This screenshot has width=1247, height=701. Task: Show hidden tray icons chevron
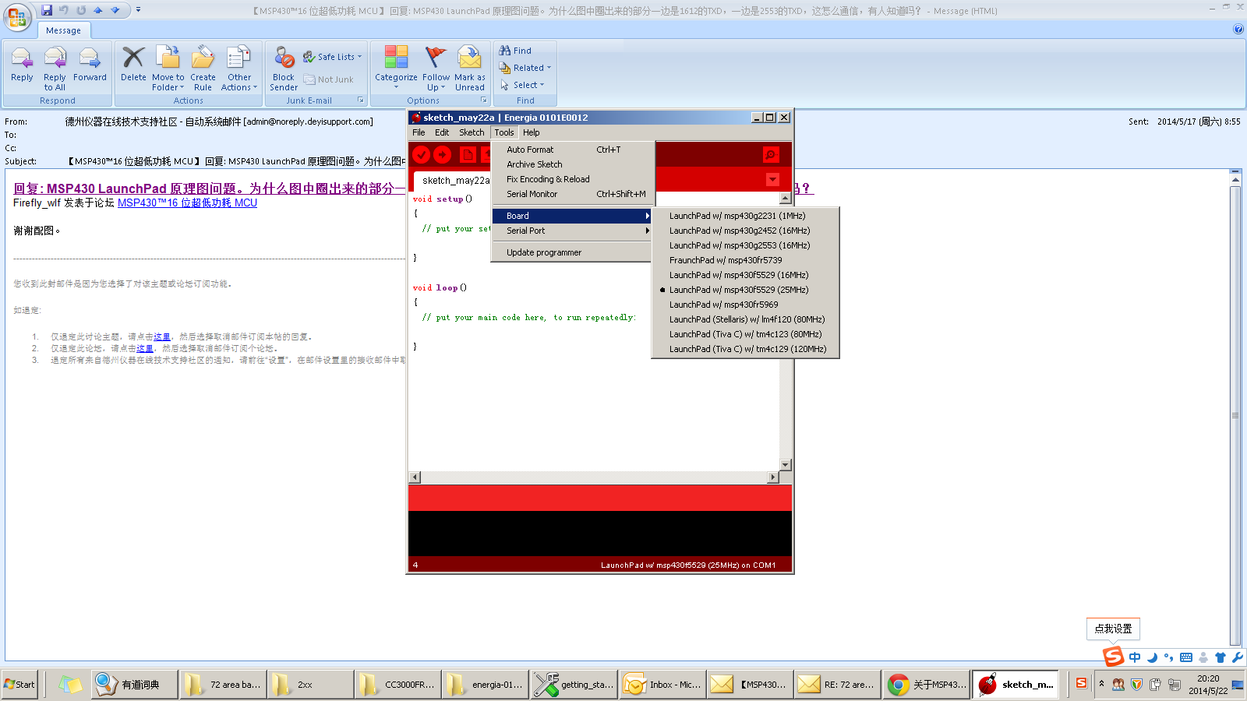1101,683
